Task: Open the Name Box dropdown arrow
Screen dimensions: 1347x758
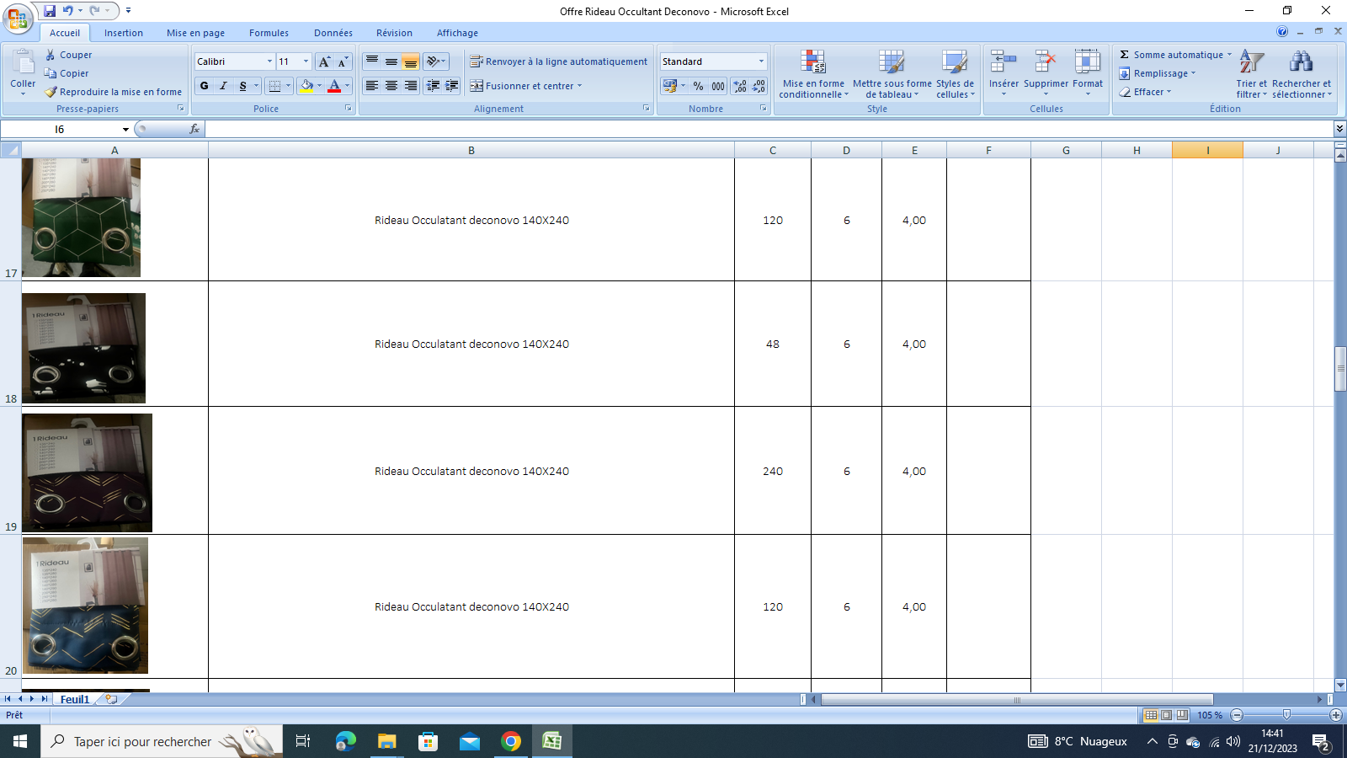Action: coord(125,130)
